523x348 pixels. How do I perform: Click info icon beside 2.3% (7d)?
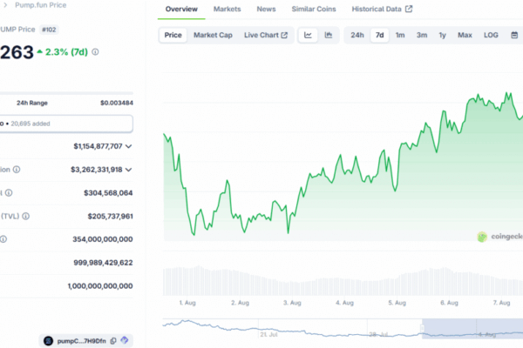coord(95,52)
